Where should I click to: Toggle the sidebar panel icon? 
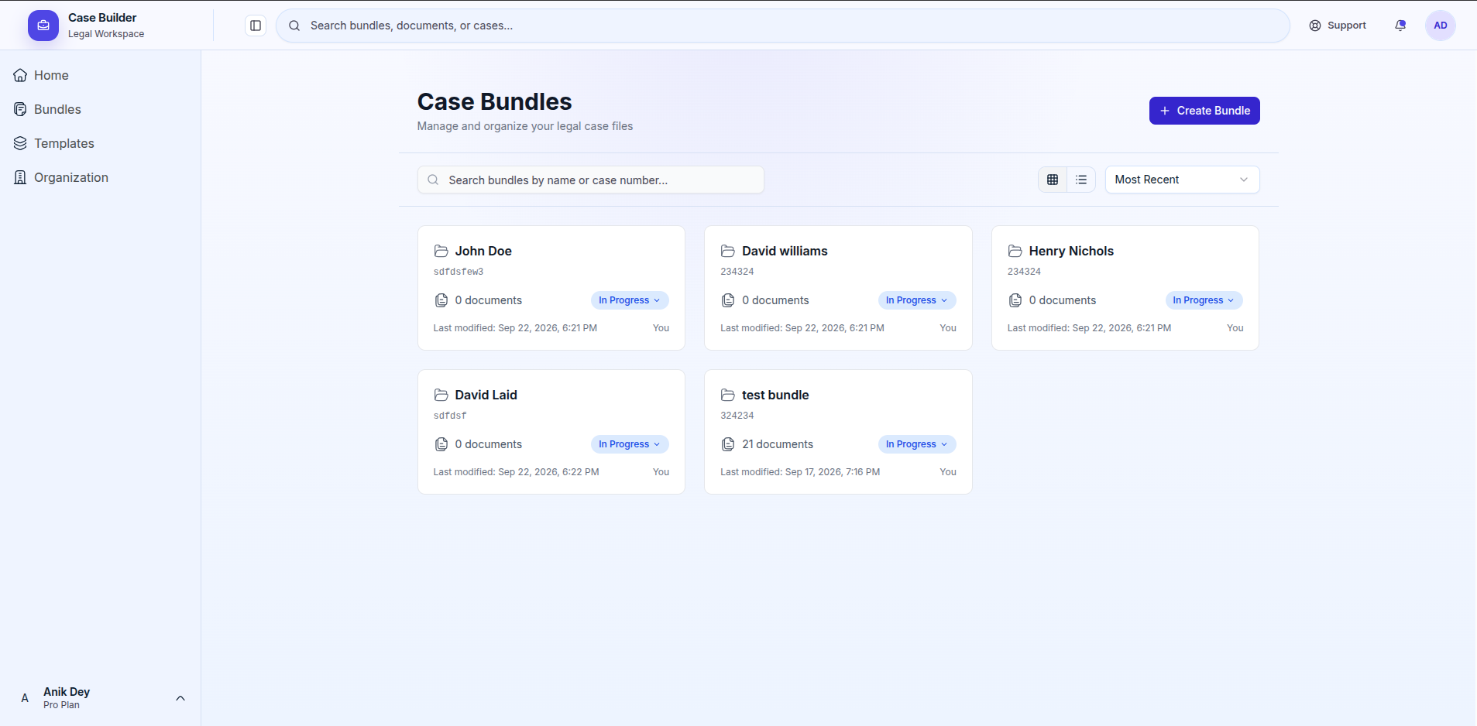[256, 26]
